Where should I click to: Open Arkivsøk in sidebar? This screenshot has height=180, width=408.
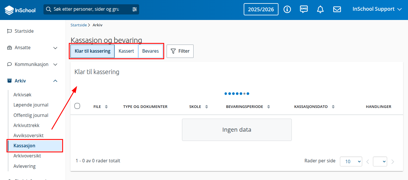(x=22, y=95)
